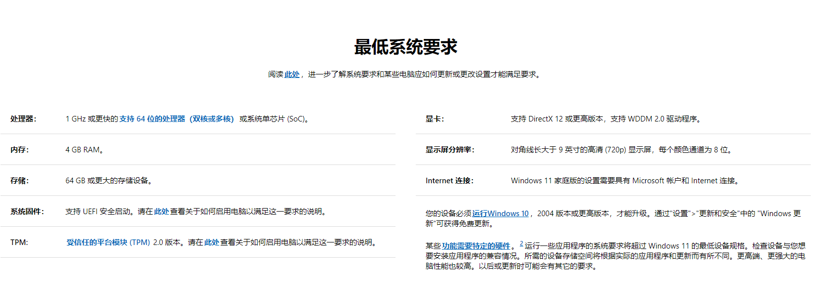Open the 支持 64 位的处理器 (双核或多核) link
Screen dimensions: 828x286
(x=176, y=119)
